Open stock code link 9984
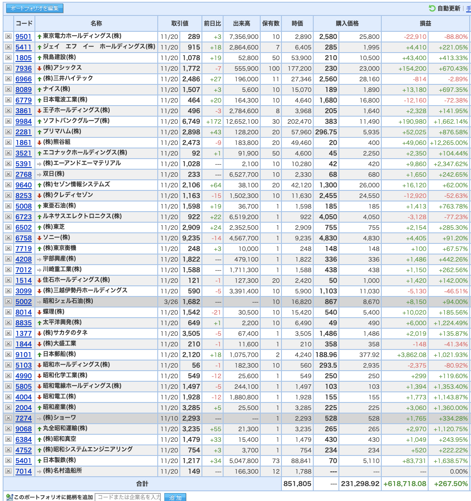The width and height of the screenshot is (471, 501). (x=24, y=121)
